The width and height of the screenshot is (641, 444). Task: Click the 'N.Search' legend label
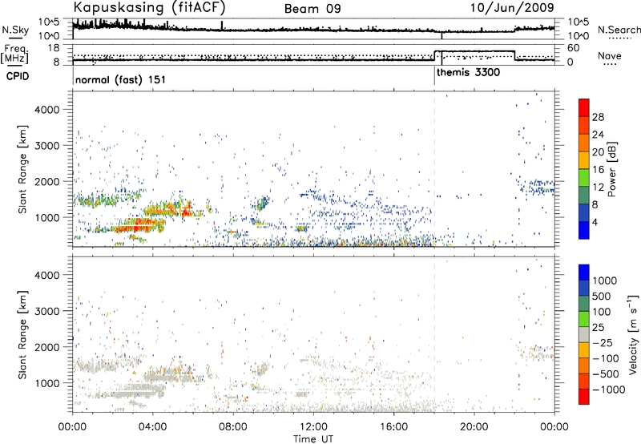[x=619, y=30]
